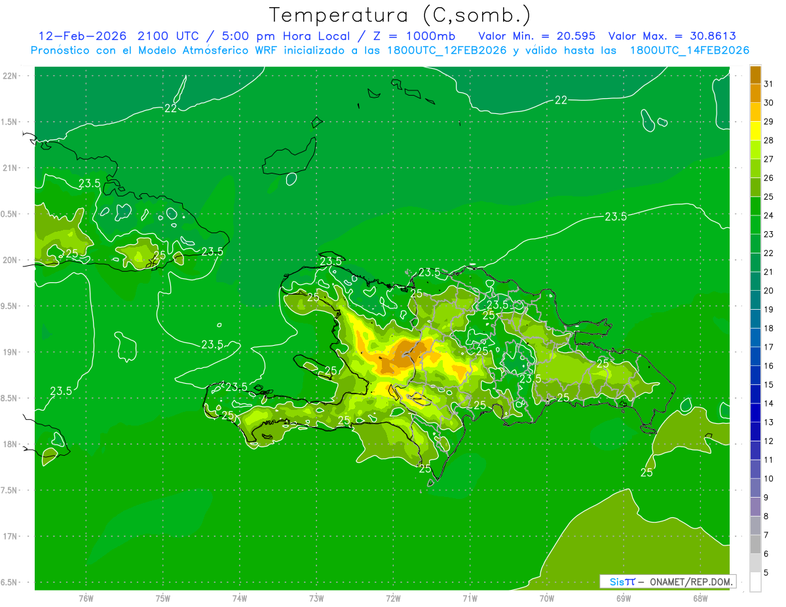This screenshot has width=786, height=607.
Task: Click the legend scale label "28"
Action: [769, 140]
